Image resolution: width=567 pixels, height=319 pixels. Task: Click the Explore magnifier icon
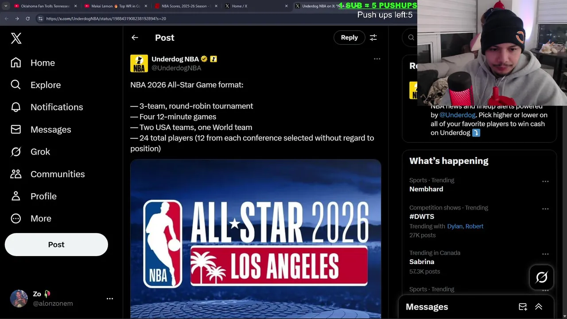pos(16,85)
